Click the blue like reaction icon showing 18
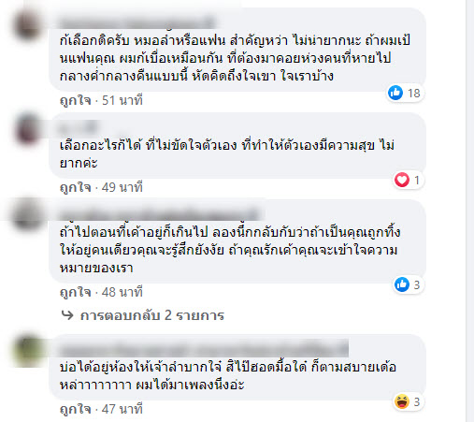The width and height of the screenshot is (474, 422). [x=395, y=93]
